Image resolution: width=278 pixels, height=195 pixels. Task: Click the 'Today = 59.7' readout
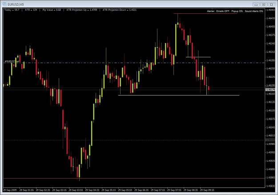coord(12,10)
